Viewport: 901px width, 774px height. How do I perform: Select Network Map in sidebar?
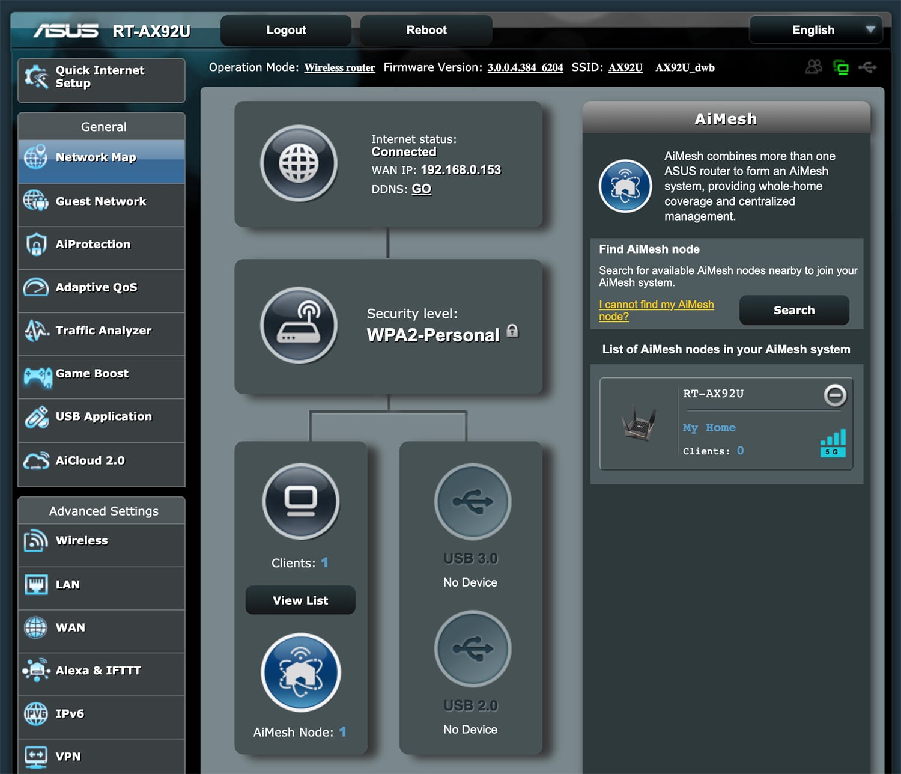[102, 161]
